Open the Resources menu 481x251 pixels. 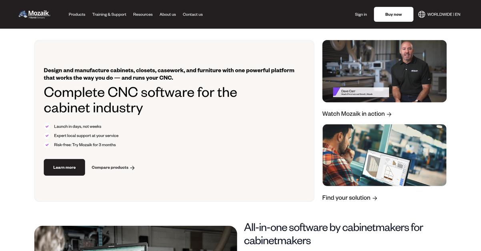(143, 14)
